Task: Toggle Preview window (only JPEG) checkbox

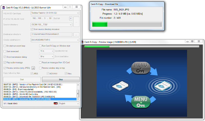Action: click(5, 68)
